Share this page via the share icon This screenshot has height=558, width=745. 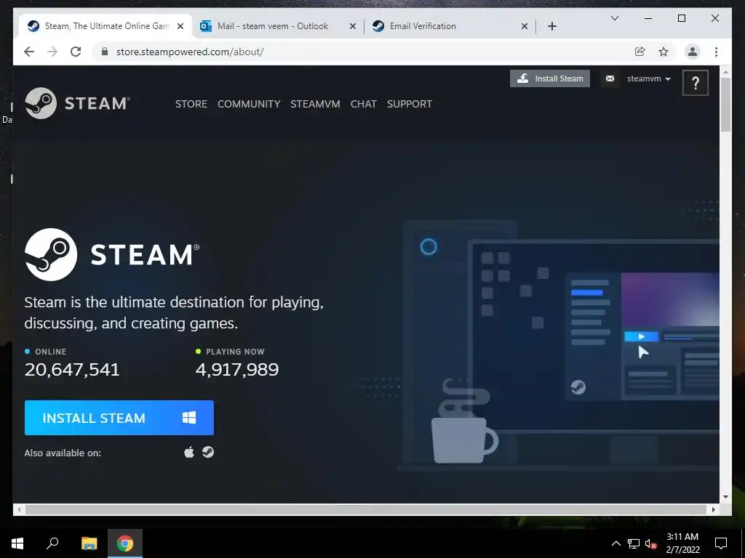pyautogui.click(x=640, y=52)
